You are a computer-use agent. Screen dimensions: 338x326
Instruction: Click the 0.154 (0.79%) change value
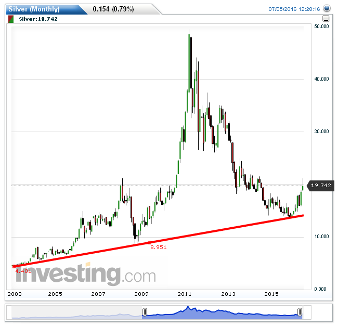[113, 9]
